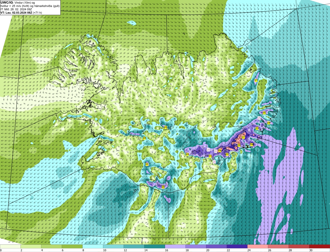Viewport: 330px width, 252px height.
Task: Select the 2–4 m/s legend color swatch
Action: (x=31, y=246)
